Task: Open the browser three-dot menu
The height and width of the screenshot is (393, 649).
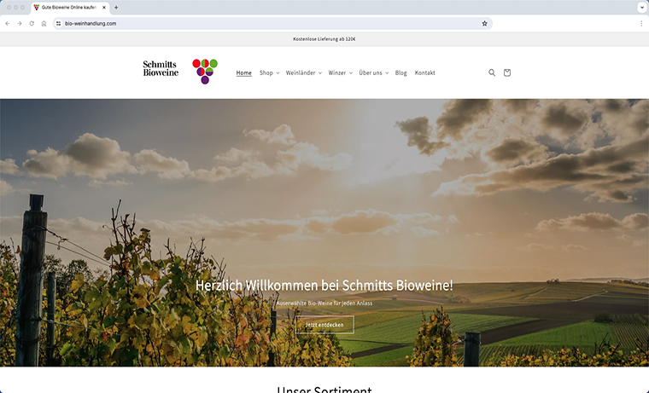Action: click(641, 24)
